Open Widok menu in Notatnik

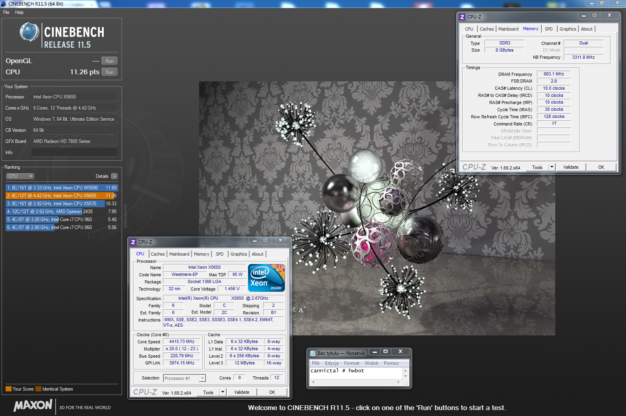click(x=372, y=363)
